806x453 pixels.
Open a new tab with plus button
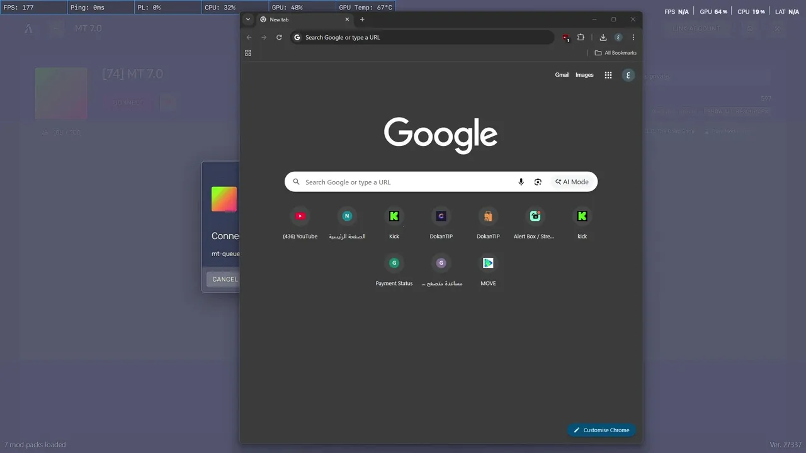[362, 20]
